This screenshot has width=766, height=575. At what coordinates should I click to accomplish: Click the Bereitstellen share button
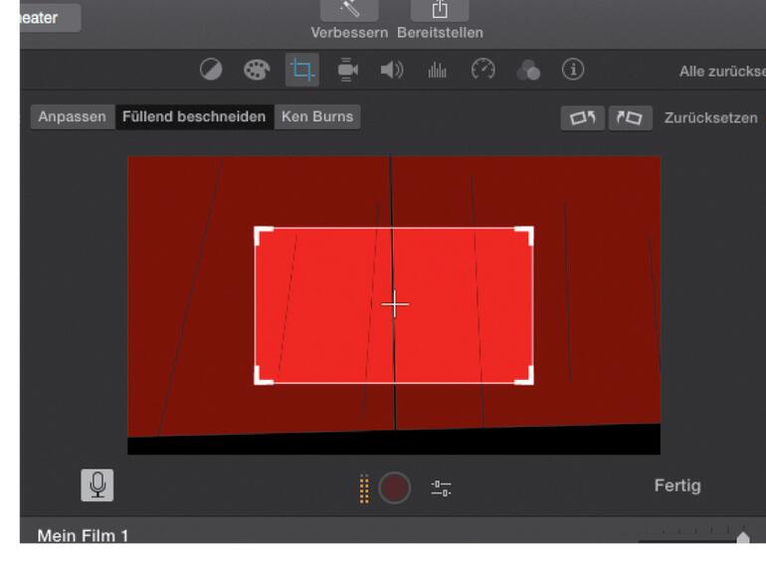[440, 10]
